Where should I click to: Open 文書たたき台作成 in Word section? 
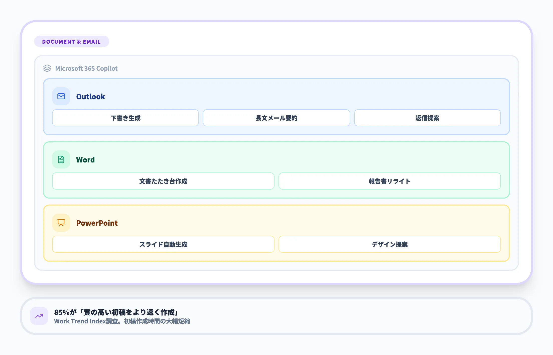164,181
